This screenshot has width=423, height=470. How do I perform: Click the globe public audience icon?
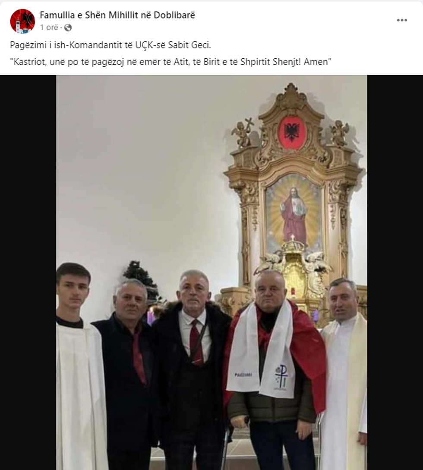(x=68, y=28)
